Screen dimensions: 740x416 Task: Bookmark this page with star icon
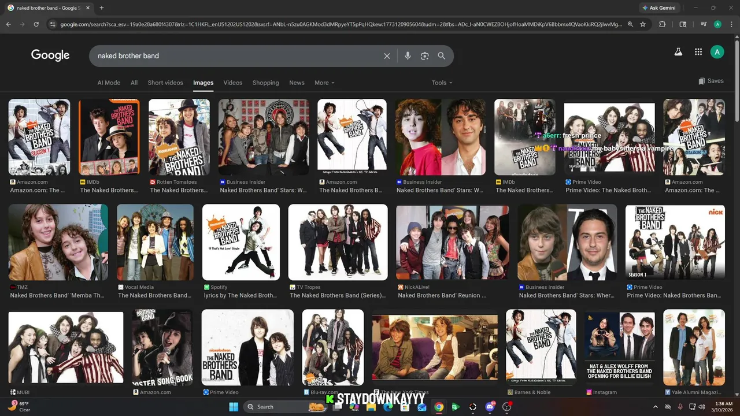(643, 24)
